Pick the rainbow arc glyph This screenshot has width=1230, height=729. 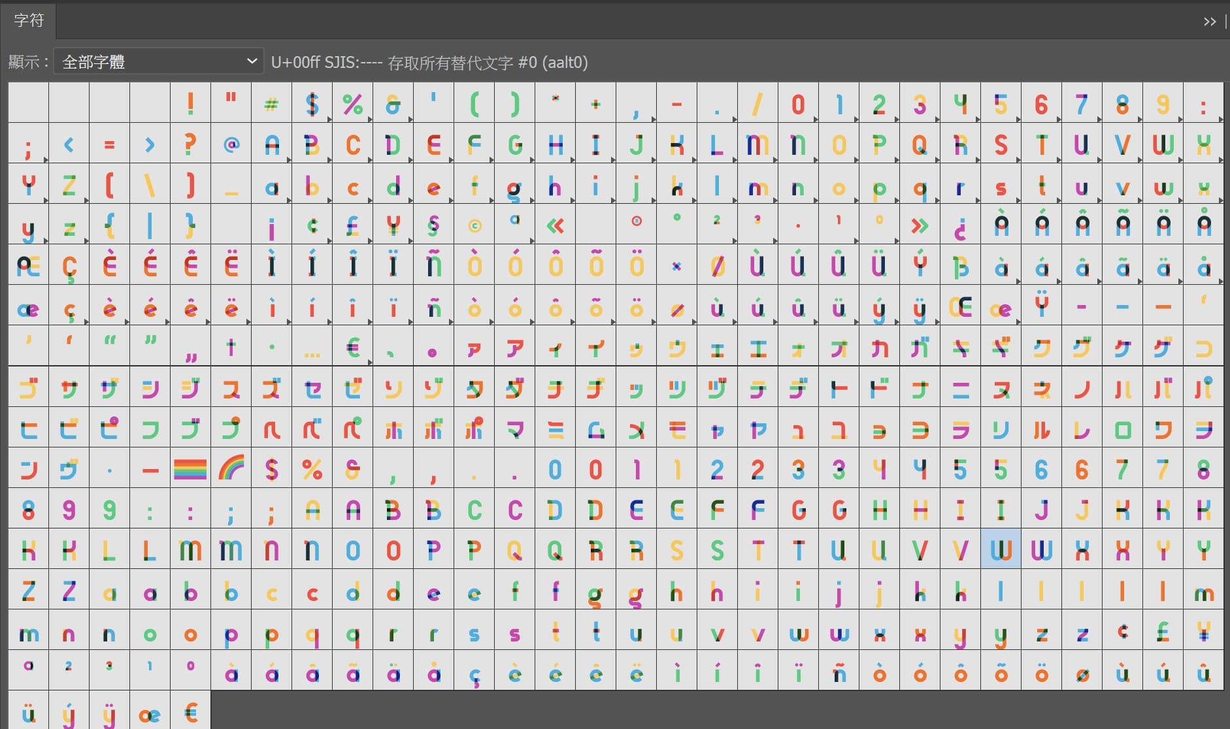(x=231, y=468)
